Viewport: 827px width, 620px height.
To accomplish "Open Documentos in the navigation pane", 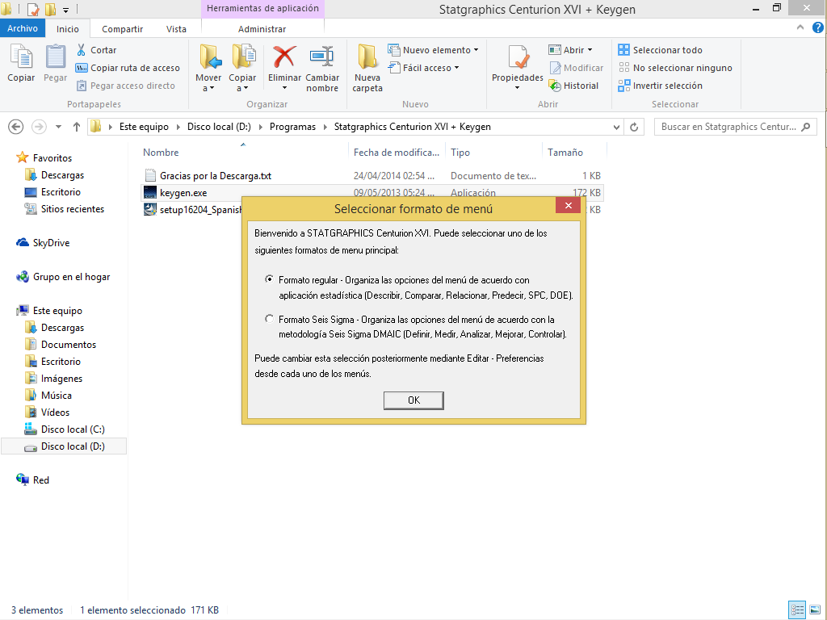I will coord(69,344).
